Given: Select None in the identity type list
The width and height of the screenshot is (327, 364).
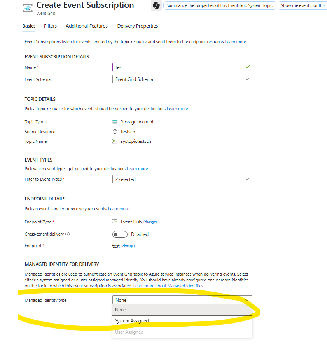Looking at the screenshot, I should point(182,310).
